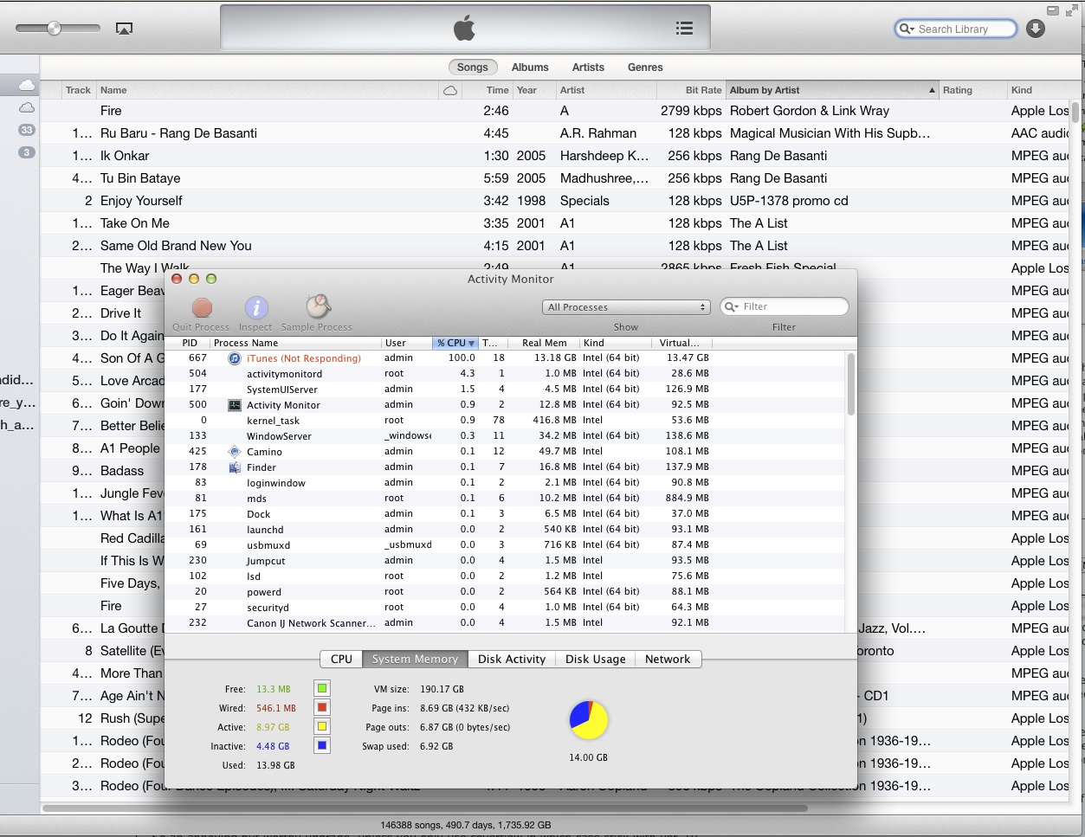
Task: Click the AirPlay icon in iTunes
Action: (x=124, y=29)
